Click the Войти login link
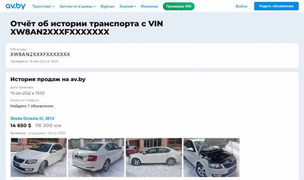The image size is (304, 180). (x=241, y=6)
